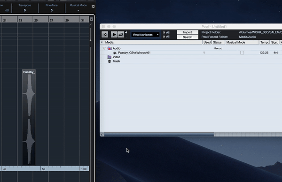Enable Musical Mode checkbox for Passby_GBvsWhoosh61
The height and width of the screenshot is (182, 282).
coord(242,53)
